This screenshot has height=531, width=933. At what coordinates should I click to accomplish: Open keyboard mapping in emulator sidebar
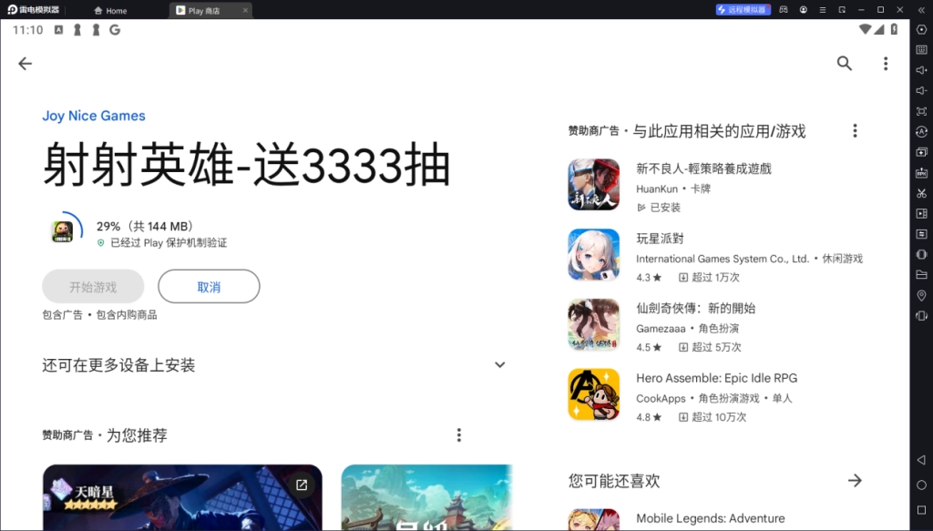tap(922, 50)
